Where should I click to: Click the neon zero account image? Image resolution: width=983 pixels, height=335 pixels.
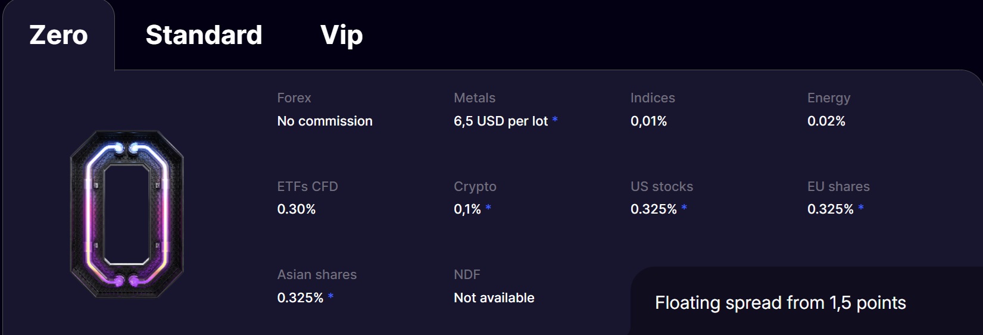(127, 214)
